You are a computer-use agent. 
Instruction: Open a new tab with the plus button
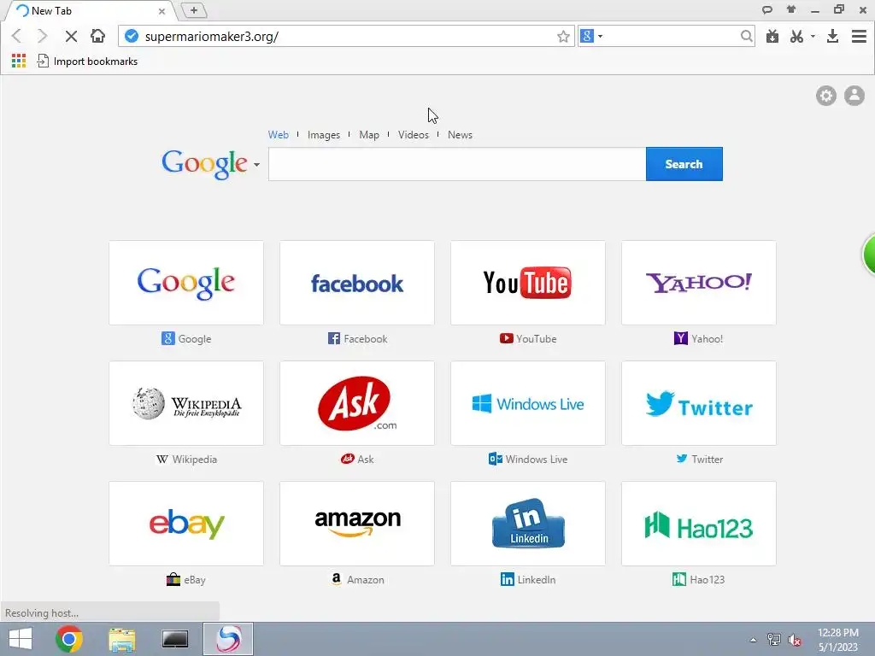click(194, 10)
